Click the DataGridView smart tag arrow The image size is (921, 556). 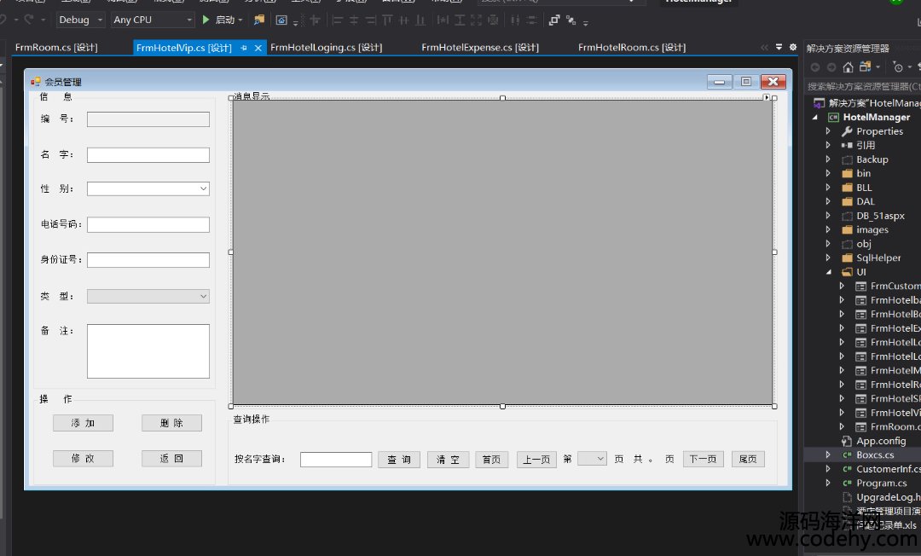[x=767, y=98]
